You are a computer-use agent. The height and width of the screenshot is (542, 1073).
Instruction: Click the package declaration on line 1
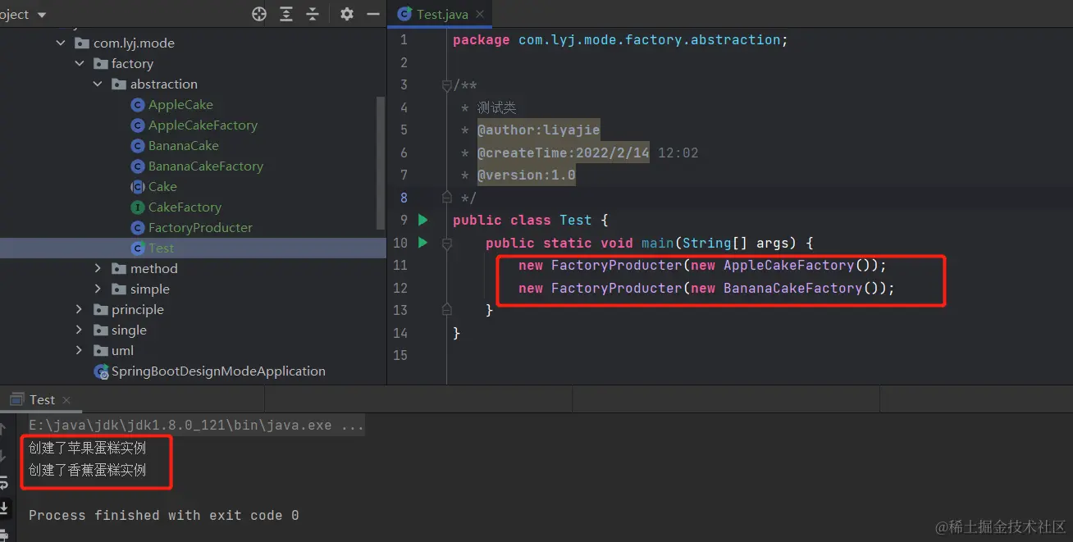(620, 39)
